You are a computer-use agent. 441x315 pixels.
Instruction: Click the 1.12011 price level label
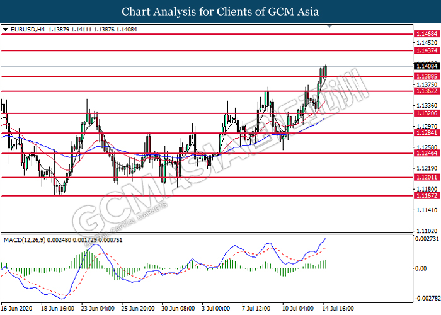427,177
